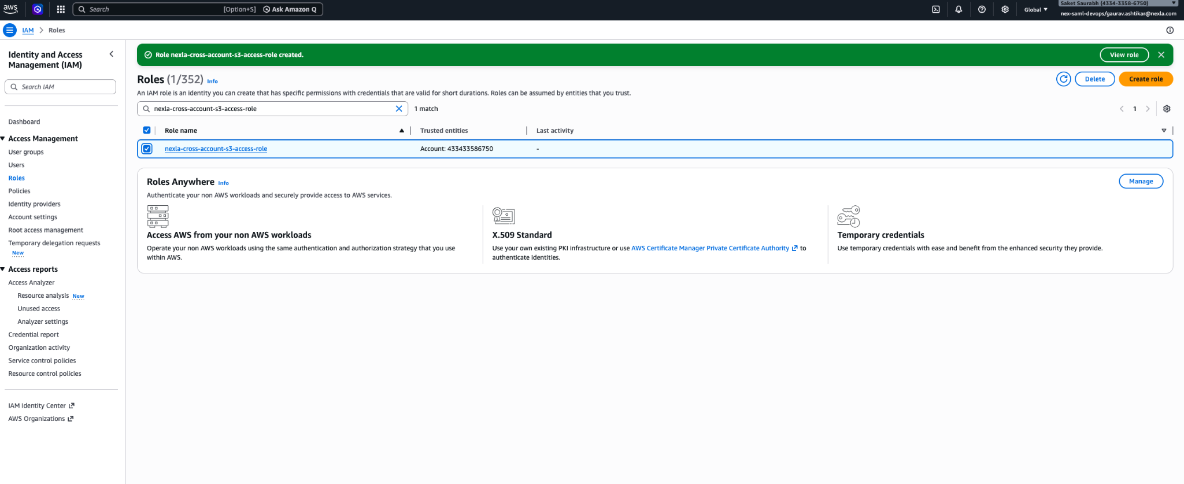Open Resource analysis in sidebar
Image resolution: width=1184 pixels, height=484 pixels.
(x=43, y=295)
